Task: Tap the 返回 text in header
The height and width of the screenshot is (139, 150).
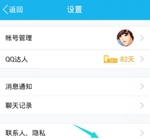Action: pyautogui.click(x=16, y=10)
